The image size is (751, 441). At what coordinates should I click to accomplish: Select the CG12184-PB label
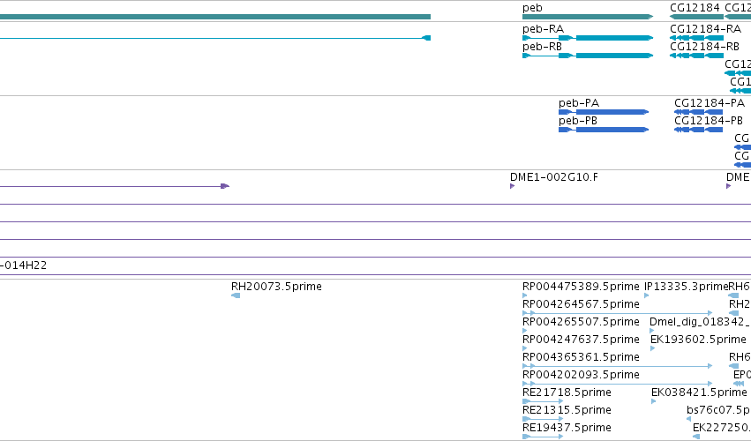pyautogui.click(x=709, y=121)
